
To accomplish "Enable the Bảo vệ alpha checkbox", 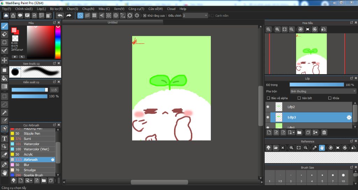I will click(268, 98).
